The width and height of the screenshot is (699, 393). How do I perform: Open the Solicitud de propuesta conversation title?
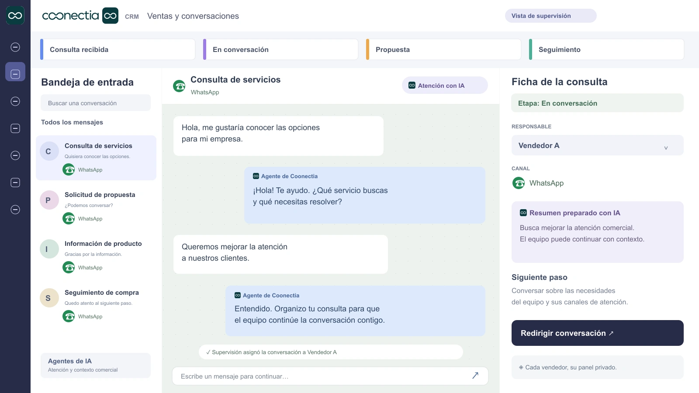click(x=100, y=195)
